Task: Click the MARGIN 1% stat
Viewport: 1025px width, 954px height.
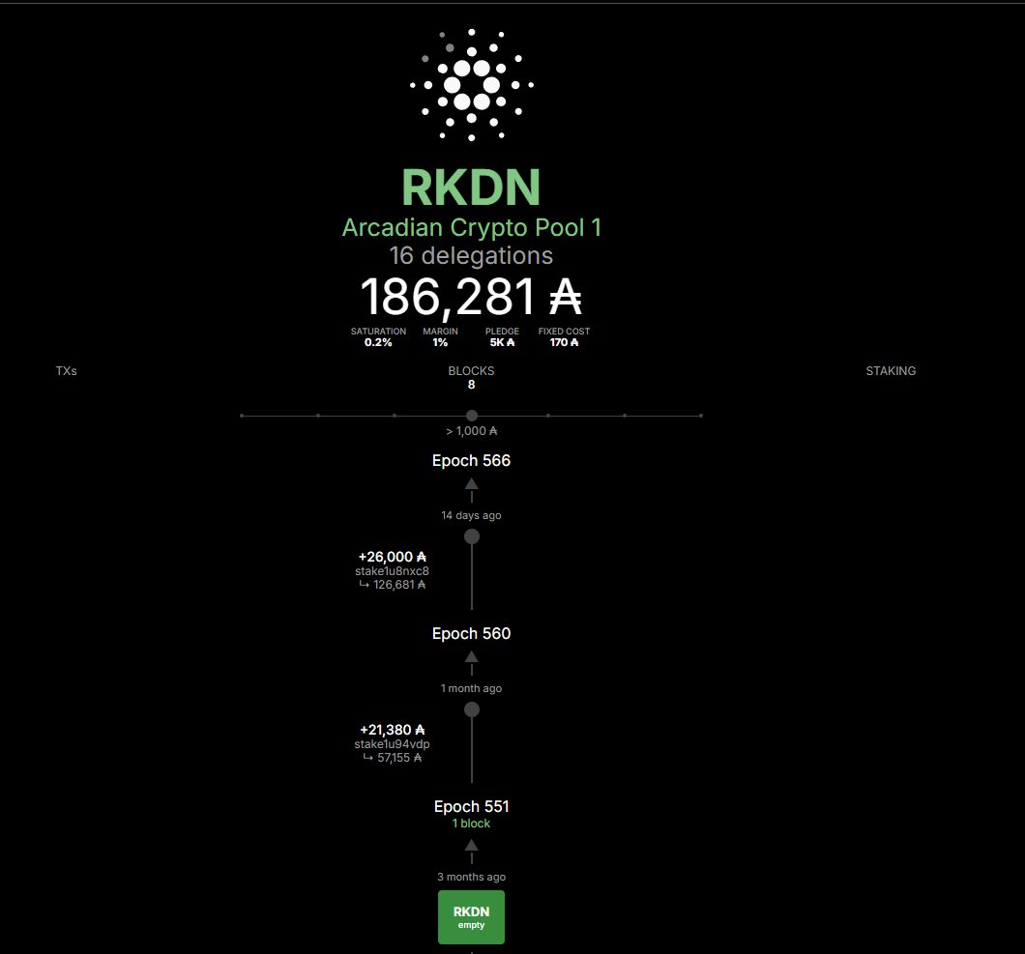Action: (x=440, y=336)
